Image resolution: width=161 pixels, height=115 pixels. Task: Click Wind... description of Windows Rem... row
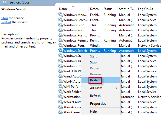point(95,46)
